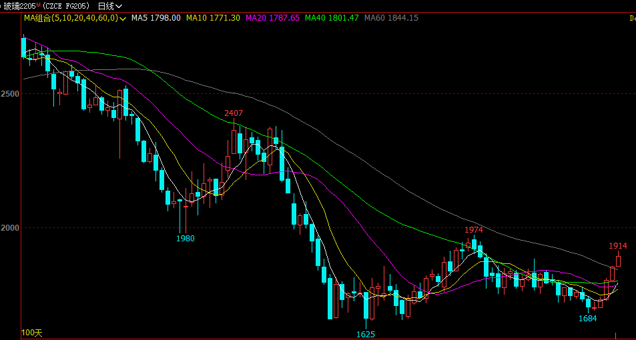Click the MA5 1798.00 legend label

[x=155, y=18]
